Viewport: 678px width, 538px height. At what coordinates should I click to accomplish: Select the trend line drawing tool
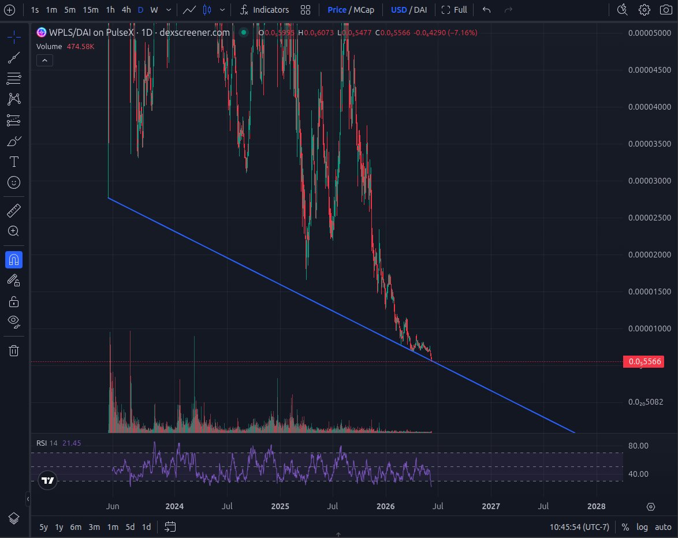14,58
